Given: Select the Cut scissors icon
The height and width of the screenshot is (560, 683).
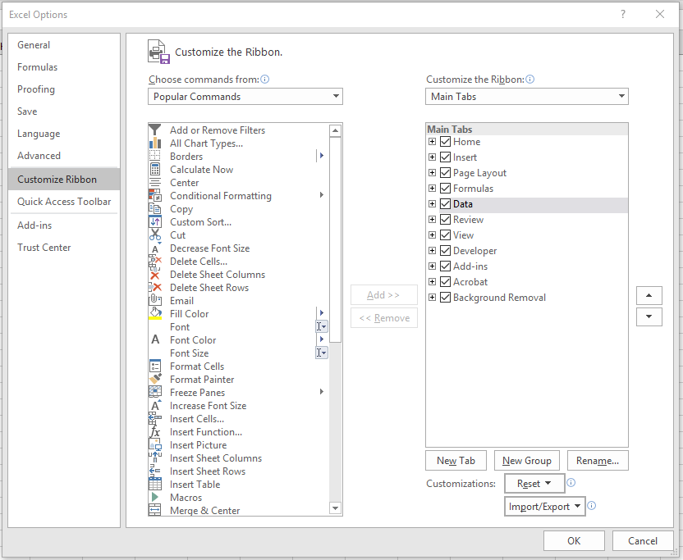Looking at the screenshot, I should pos(155,235).
